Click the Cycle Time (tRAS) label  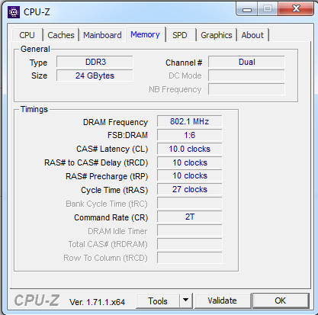click(x=114, y=190)
